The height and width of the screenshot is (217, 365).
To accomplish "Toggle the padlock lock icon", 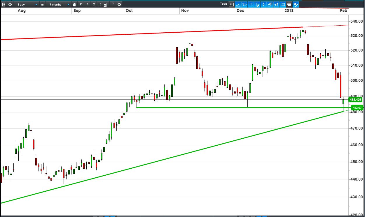I will coord(42,4).
